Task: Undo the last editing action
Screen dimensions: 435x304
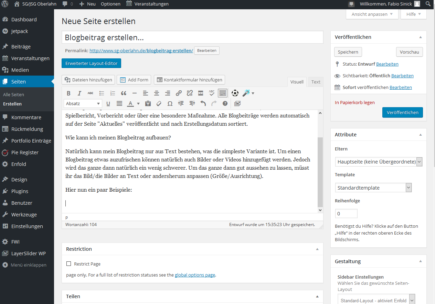Action: (x=203, y=103)
